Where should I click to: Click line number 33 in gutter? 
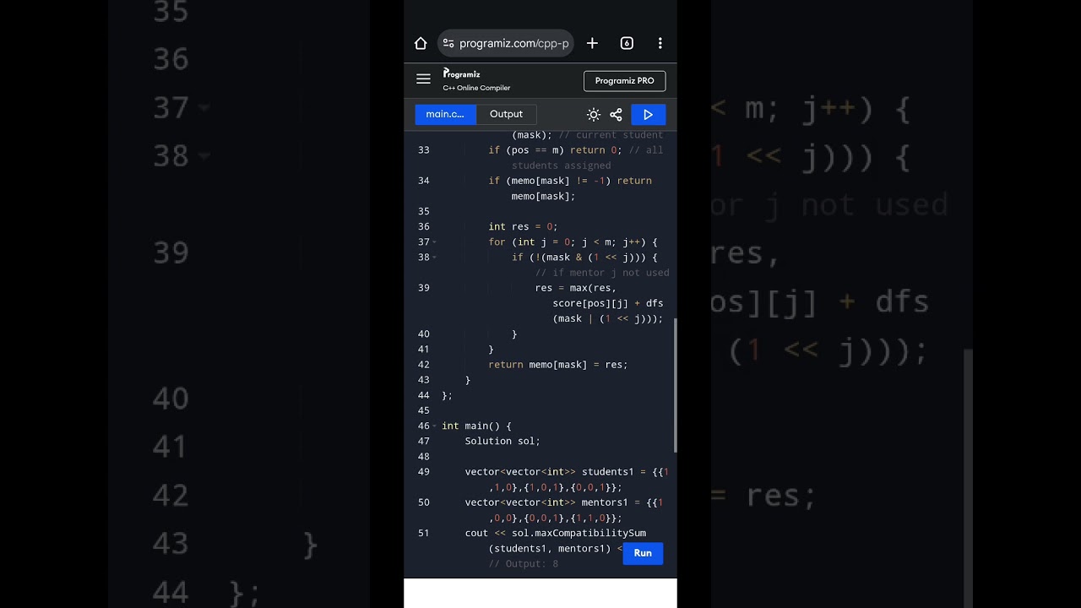(x=423, y=150)
